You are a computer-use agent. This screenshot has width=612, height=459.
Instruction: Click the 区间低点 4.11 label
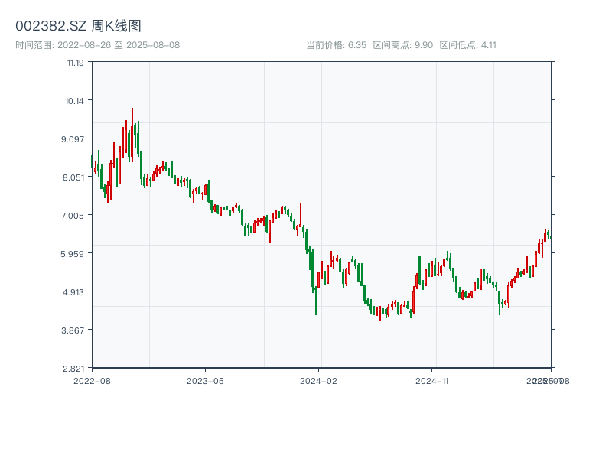467,45
